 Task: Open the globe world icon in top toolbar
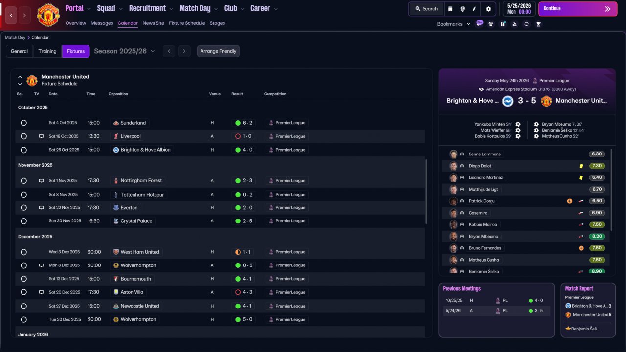(462, 9)
